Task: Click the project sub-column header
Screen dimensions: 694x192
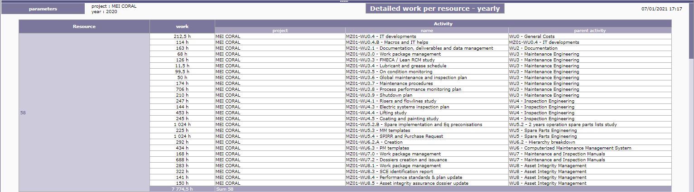Action: tap(280, 31)
